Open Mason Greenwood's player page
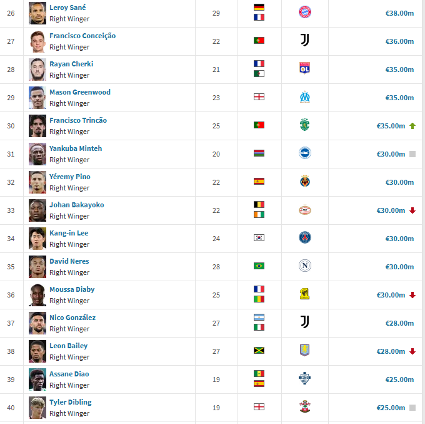The width and height of the screenshot is (425, 424). coord(80,92)
